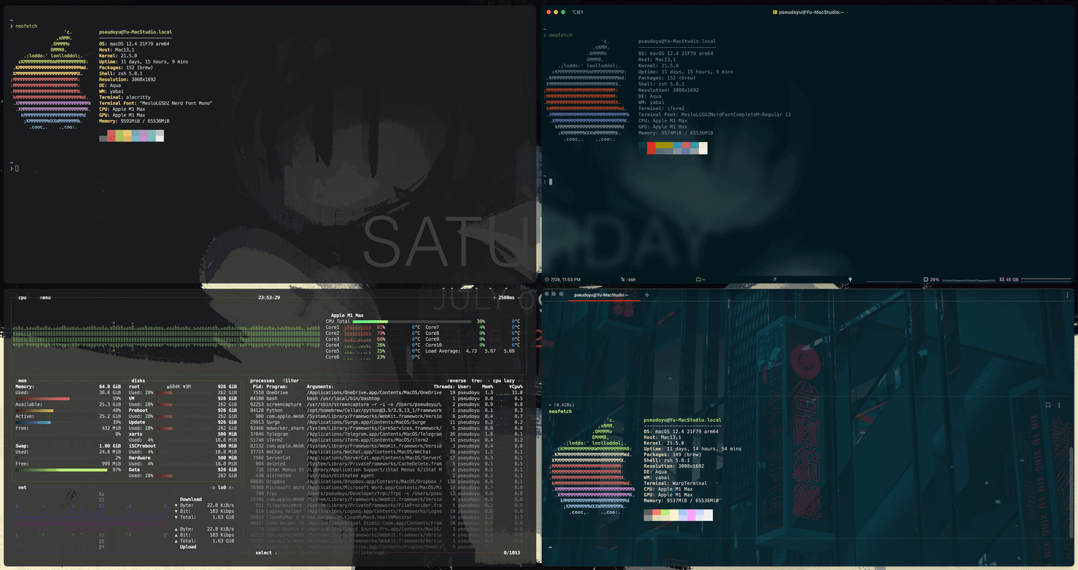This screenshot has height=570, width=1078.
Task: Select previous network interface with b
Action: (213, 487)
